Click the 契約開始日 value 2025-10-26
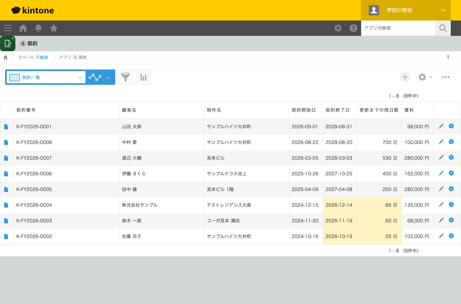 305,174
